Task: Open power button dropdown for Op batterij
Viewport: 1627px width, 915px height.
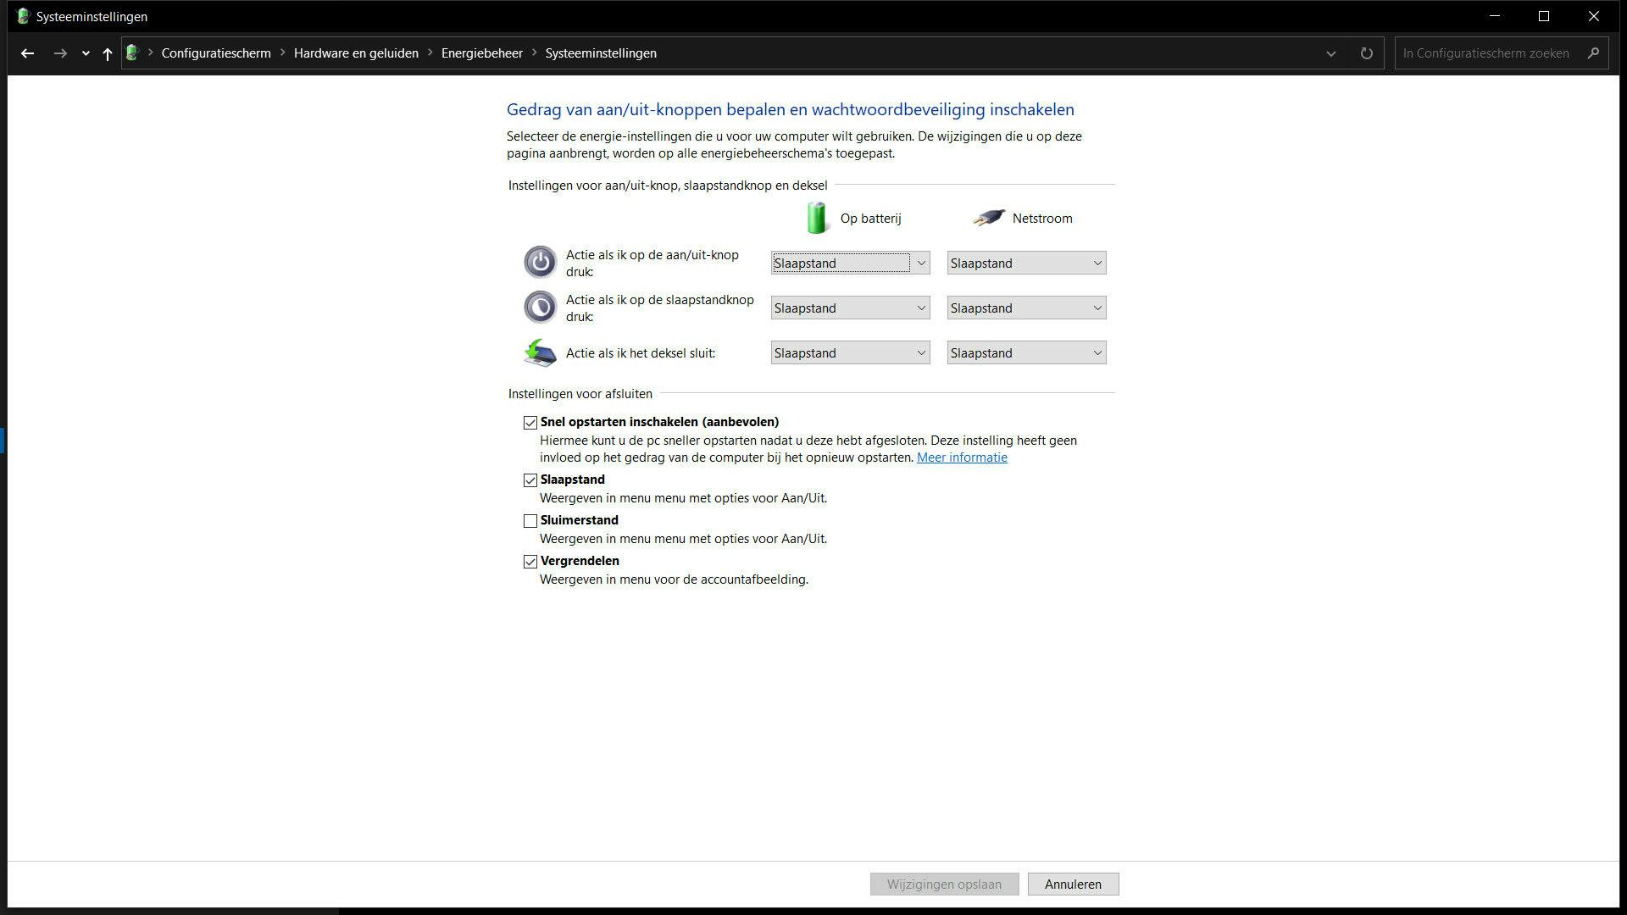Action: (x=850, y=263)
